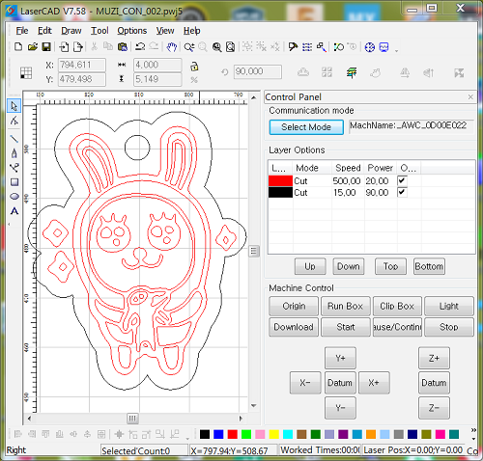
Task: Click the Down layer button
Action: (x=349, y=266)
